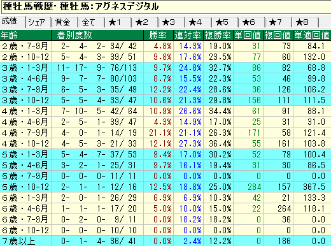Select the ★2 tab
The width and height of the screenshot is (331, 246).
[x=145, y=22]
